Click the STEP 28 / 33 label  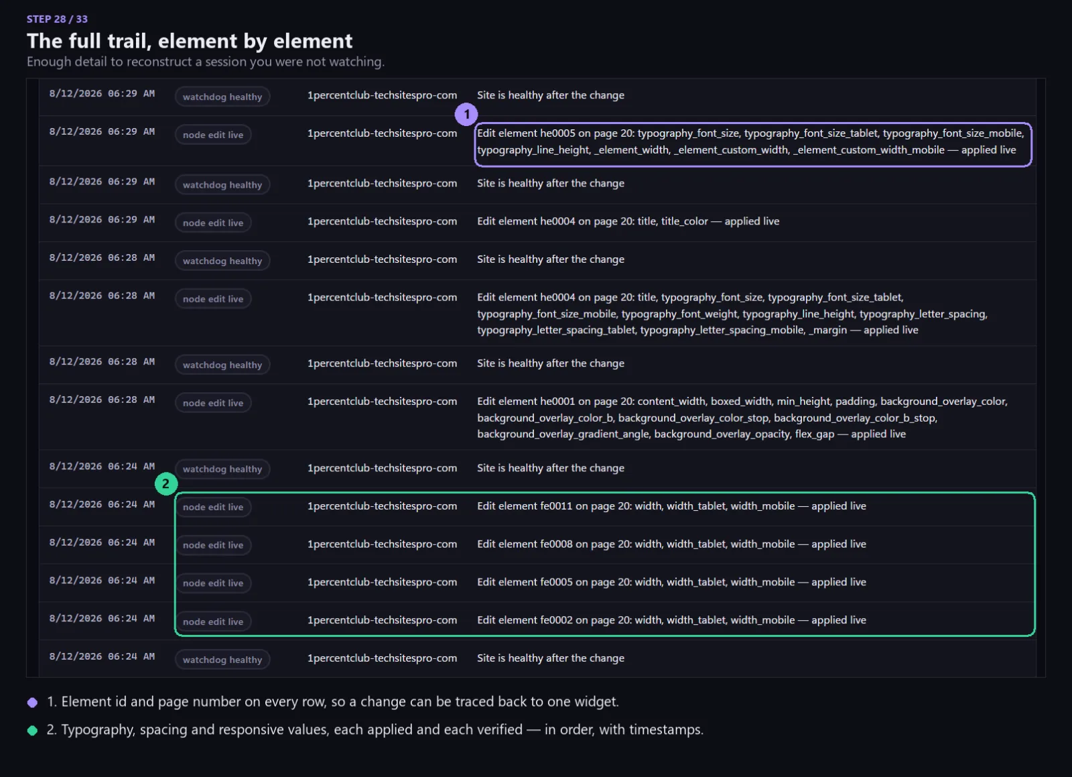coord(57,19)
